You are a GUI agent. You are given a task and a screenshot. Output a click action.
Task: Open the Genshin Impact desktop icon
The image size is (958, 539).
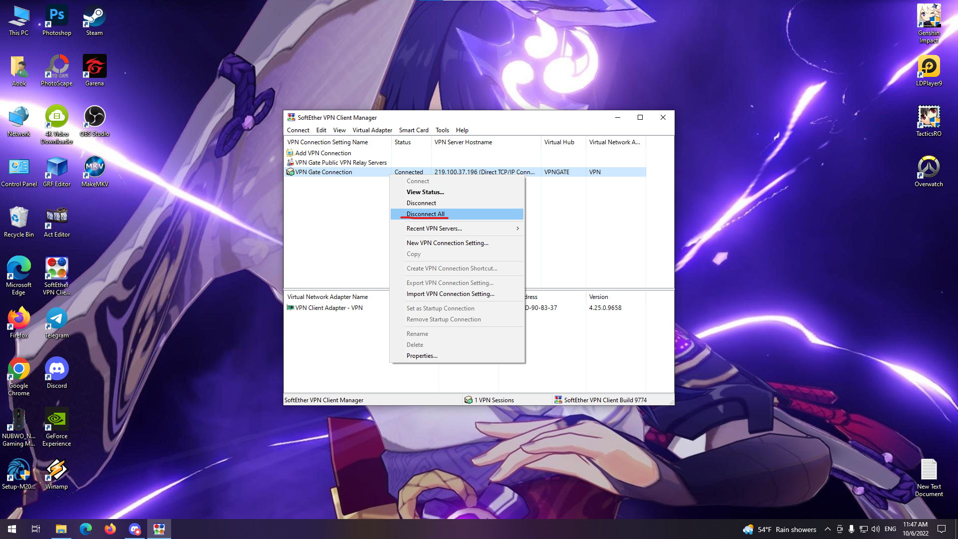pos(929,24)
